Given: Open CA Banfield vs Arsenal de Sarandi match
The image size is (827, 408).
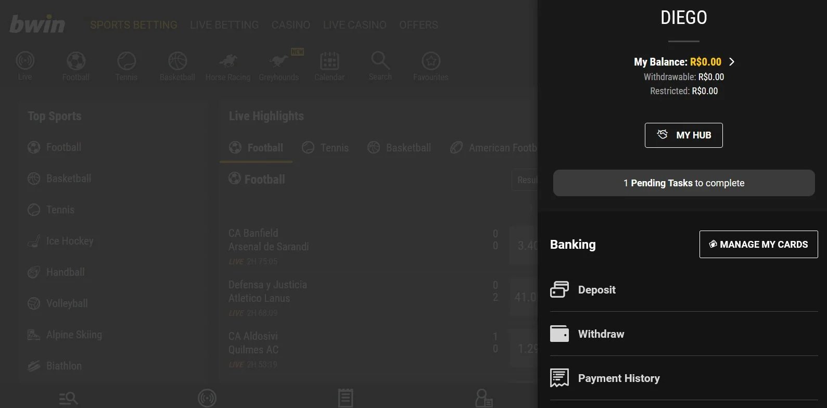Looking at the screenshot, I should point(269,240).
